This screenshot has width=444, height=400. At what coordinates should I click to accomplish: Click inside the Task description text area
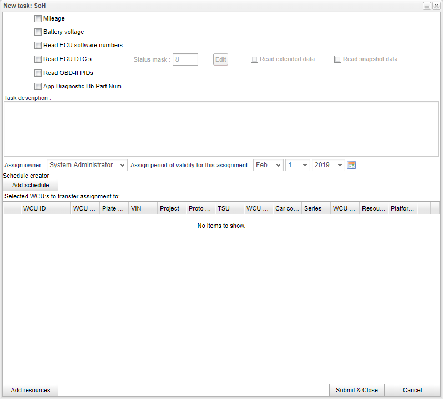coord(221,129)
